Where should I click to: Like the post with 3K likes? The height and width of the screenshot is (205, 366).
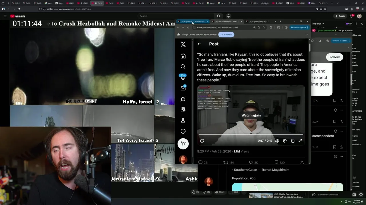253,162
